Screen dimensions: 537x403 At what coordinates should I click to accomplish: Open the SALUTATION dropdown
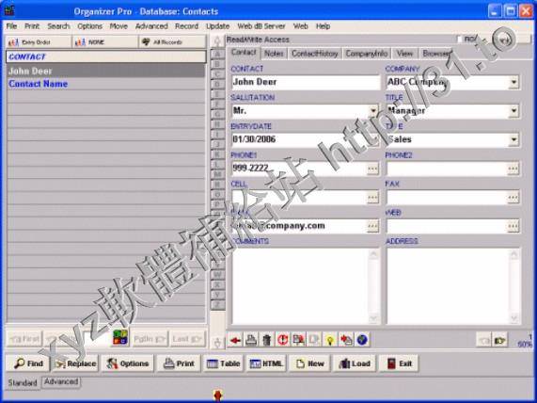click(x=373, y=111)
